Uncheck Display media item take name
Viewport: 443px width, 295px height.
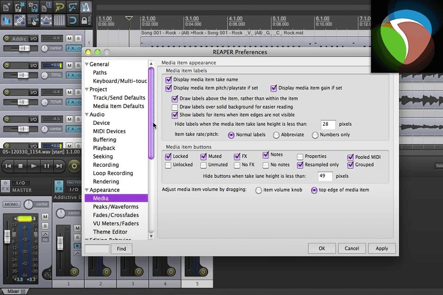click(x=168, y=79)
